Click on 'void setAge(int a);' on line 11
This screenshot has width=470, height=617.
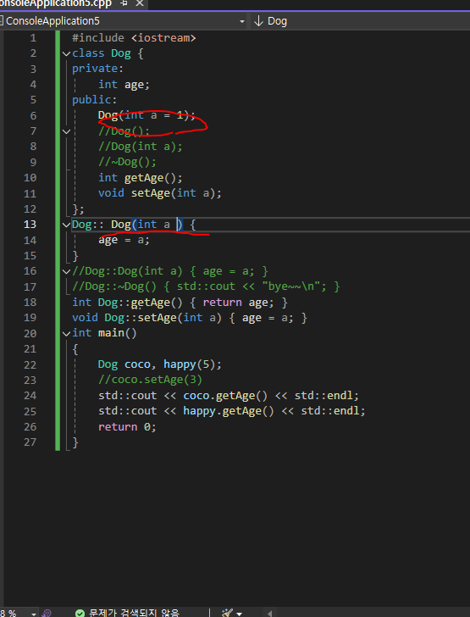pos(160,193)
